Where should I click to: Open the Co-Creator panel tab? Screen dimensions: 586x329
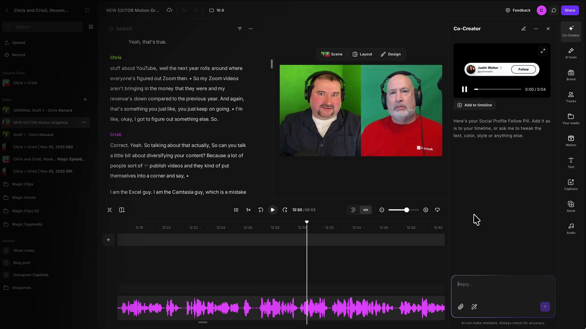pos(571,31)
